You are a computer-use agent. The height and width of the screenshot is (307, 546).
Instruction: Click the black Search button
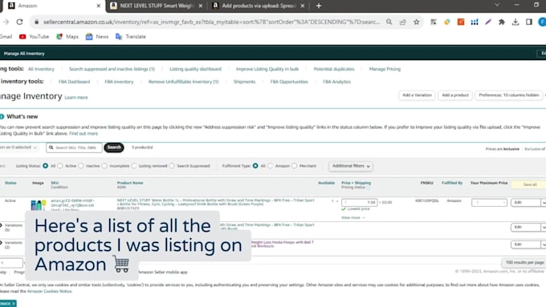[x=114, y=147]
